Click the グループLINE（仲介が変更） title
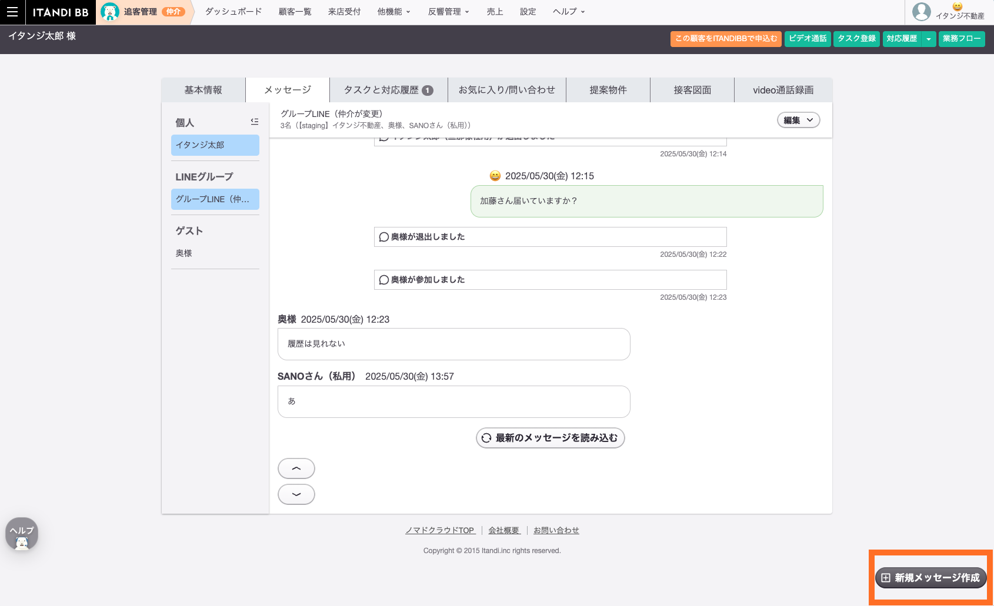The image size is (994, 606). (x=332, y=114)
